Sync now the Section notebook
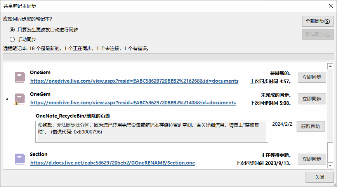Screen dimensions: 337x187 click(312, 159)
